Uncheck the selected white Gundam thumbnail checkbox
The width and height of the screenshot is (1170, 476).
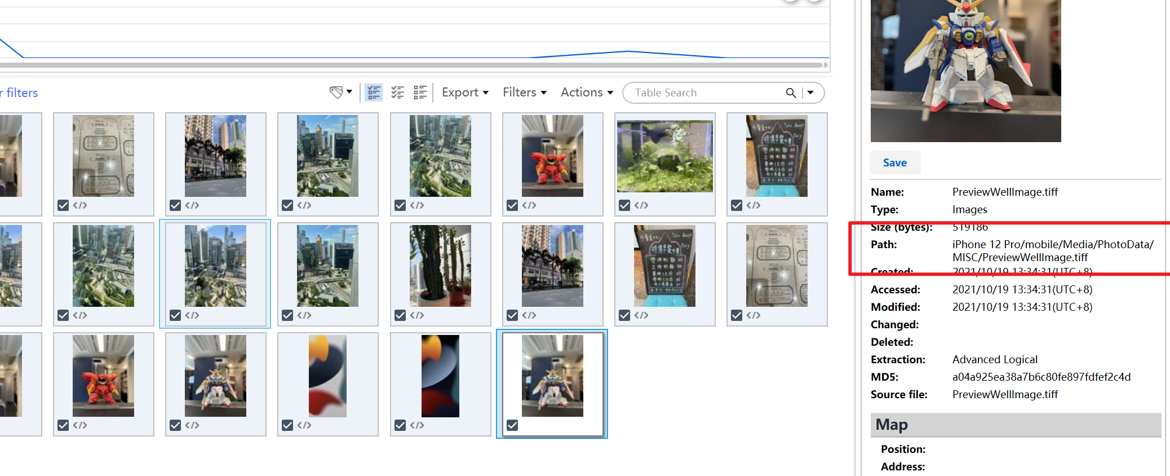tap(512, 425)
